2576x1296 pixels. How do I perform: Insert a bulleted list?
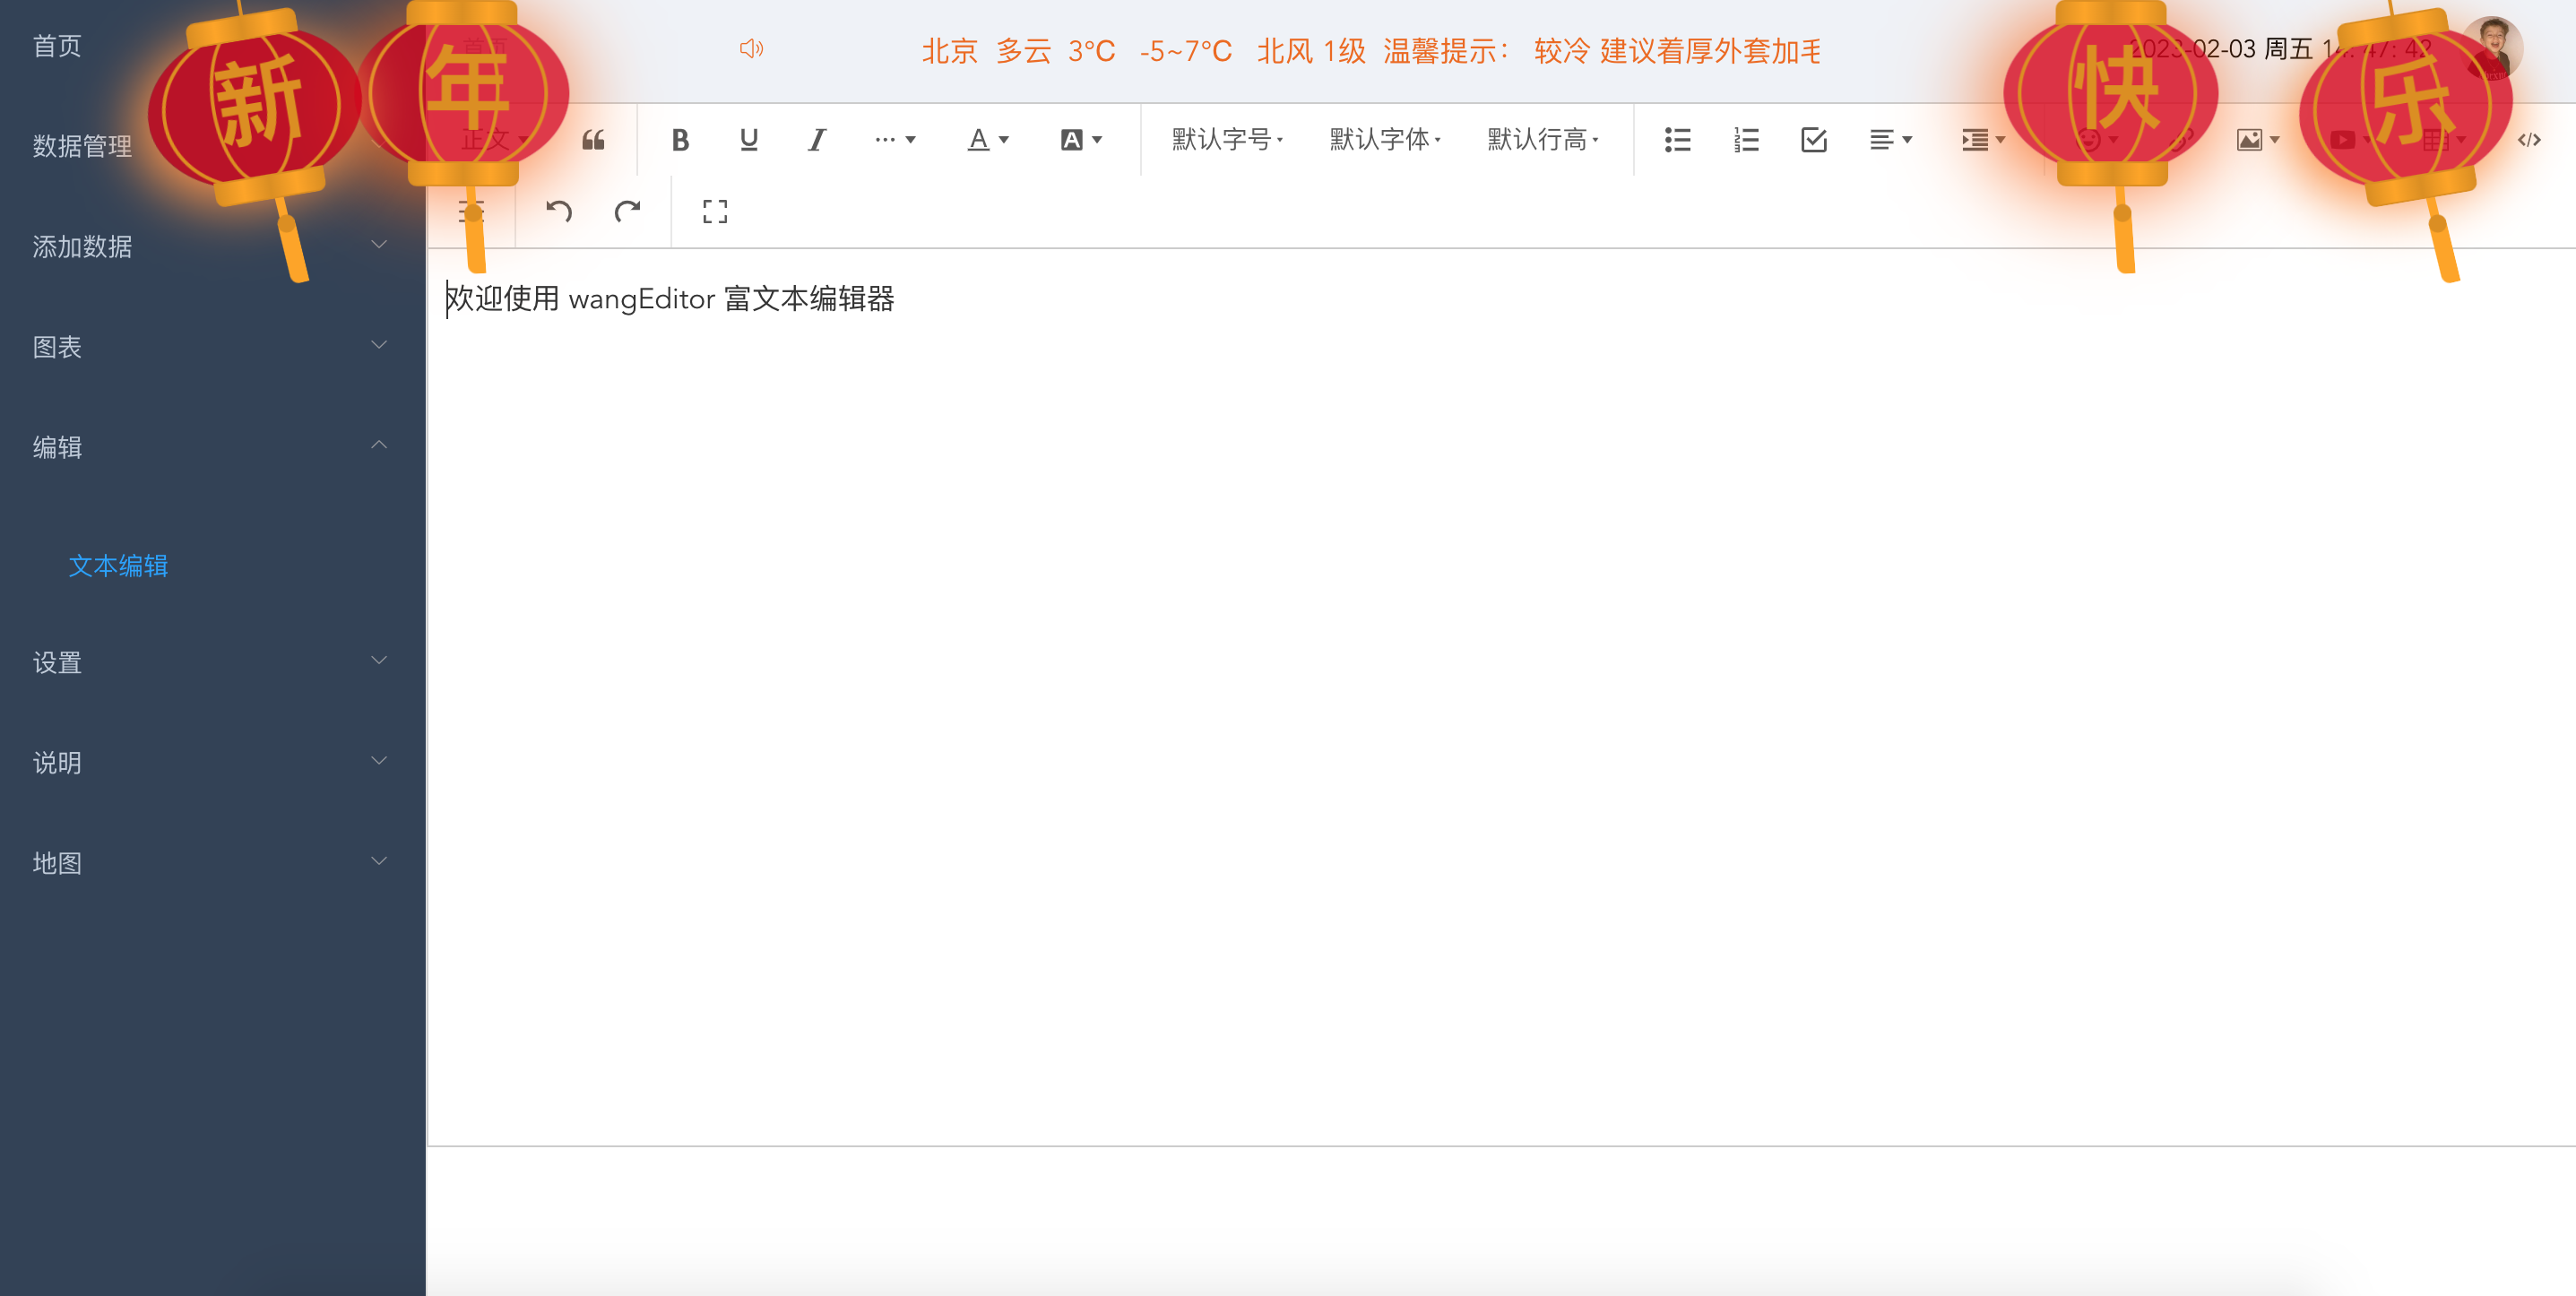click(1677, 140)
